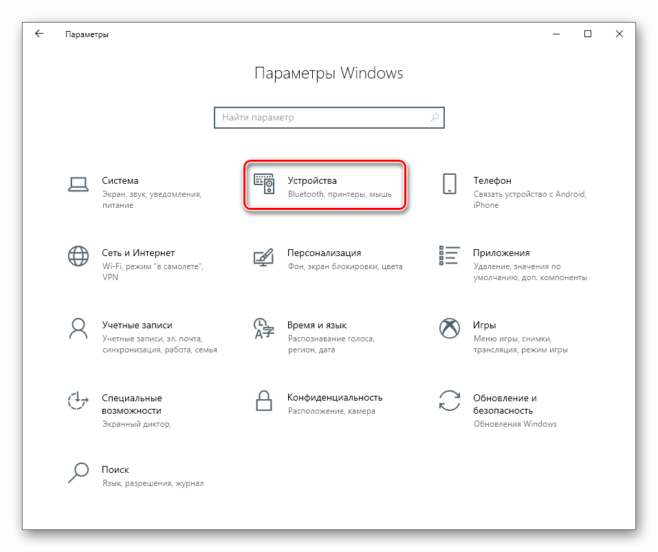
Task: Click the Телефон phone icon
Action: (450, 184)
